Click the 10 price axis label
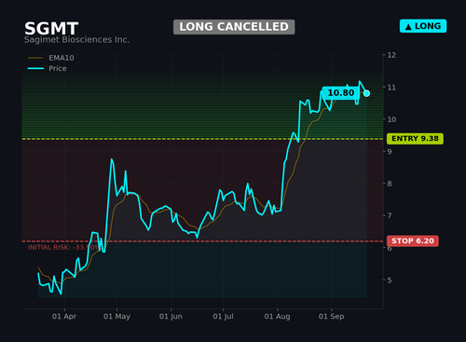This screenshot has width=466, height=342. coord(391,119)
